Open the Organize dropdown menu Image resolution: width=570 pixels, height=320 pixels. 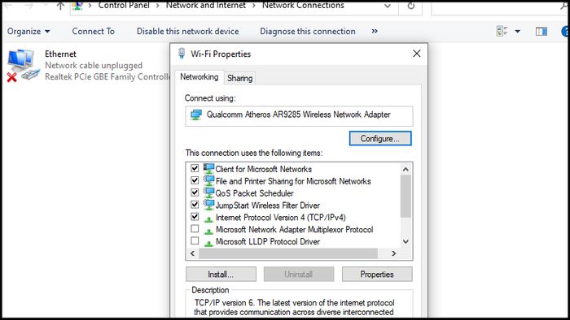click(x=28, y=32)
